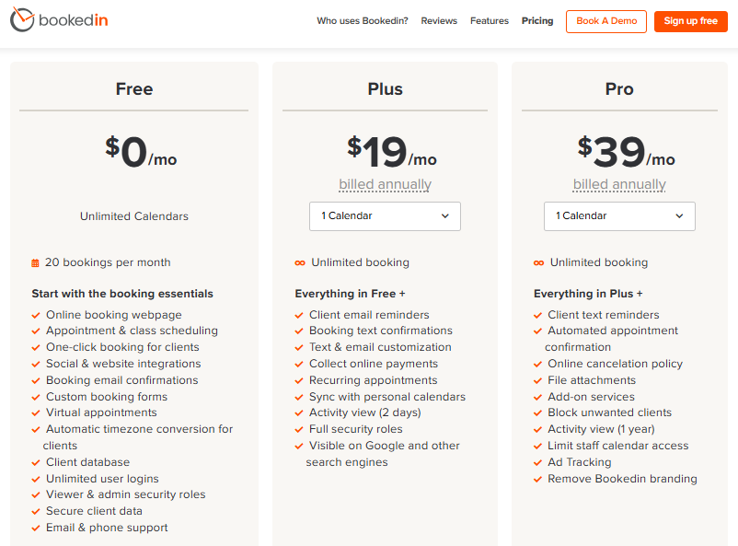Click the Book A Demo button
The image size is (738, 546).
point(605,20)
